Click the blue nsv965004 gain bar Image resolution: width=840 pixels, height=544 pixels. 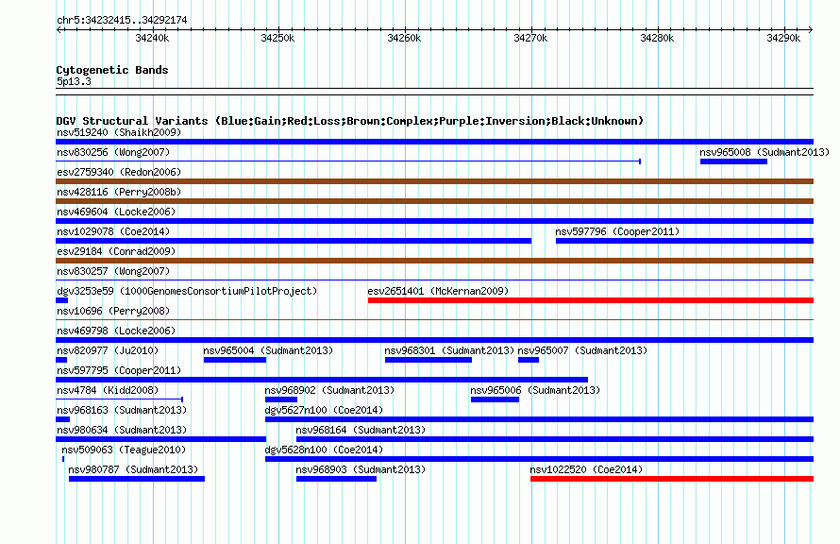click(x=235, y=360)
